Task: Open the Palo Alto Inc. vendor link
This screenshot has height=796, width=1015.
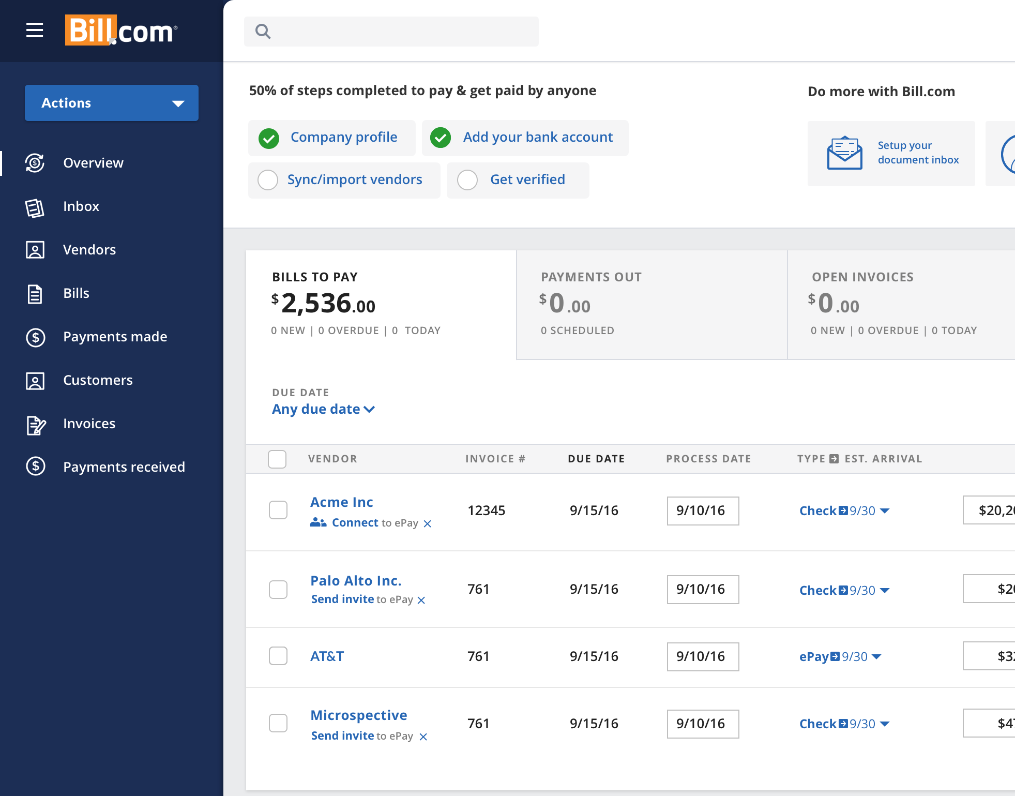Action: point(356,581)
